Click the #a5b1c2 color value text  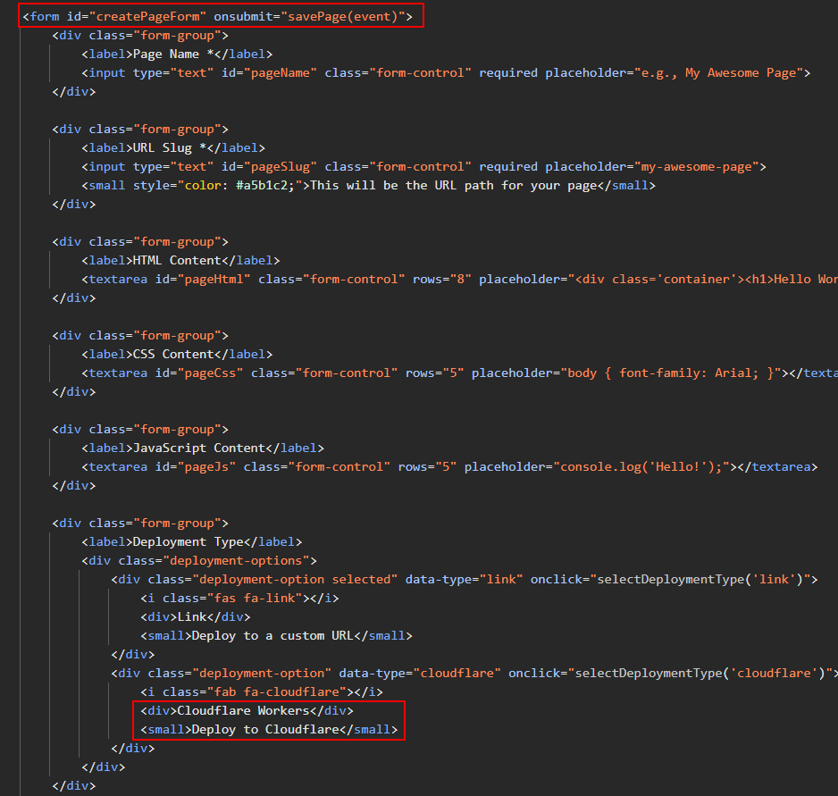pos(265,186)
